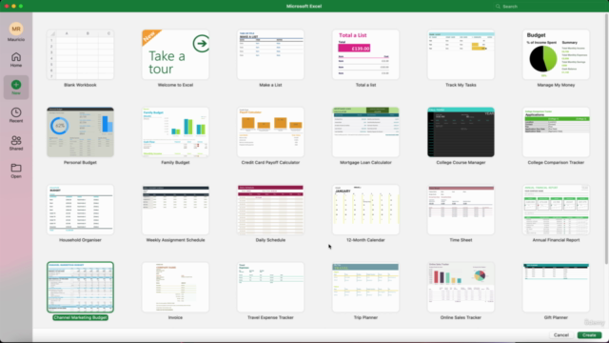Click the green Create button

pos(589,335)
